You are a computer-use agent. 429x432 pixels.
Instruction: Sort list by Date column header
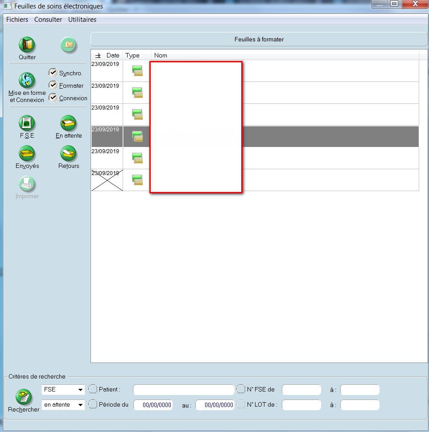pyautogui.click(x=112, y=55)
